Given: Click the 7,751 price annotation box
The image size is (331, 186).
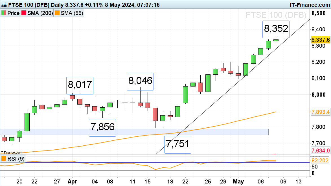Looking at the screenshot, I should pos(178,145).
